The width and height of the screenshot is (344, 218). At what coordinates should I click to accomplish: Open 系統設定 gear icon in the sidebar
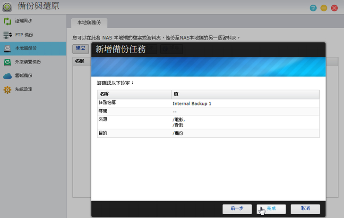pos(8,89)
